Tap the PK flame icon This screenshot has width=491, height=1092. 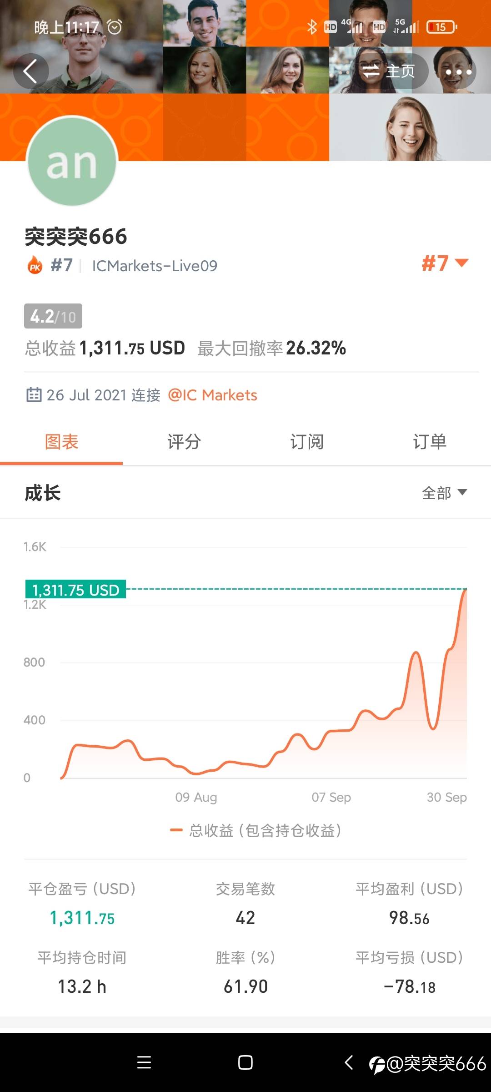pos(35,265)
